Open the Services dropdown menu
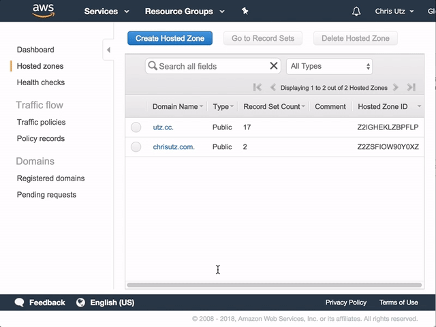This screenshot has width=436, height=327. tap(107, 12)
